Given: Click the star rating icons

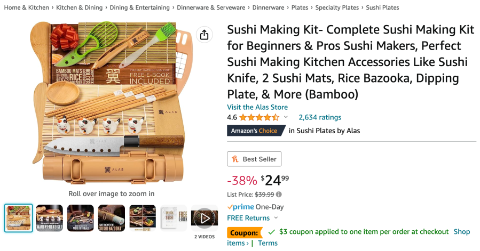Looking at the screenshot, I should pos(259,117).
